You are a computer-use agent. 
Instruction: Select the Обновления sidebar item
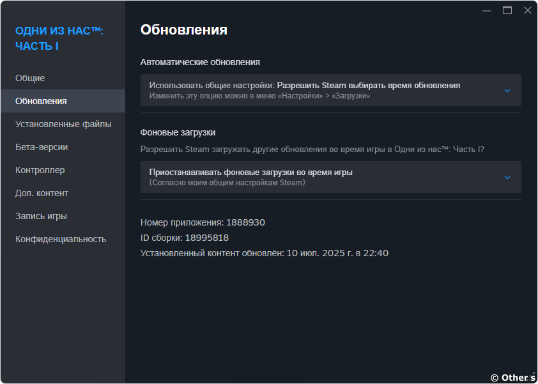click(x=63, y=101)
